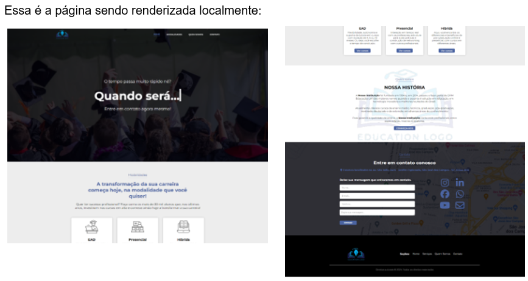Click the 'O tempo passa muito rápido né?' text
528x281 pixels.
coord(138,82)
